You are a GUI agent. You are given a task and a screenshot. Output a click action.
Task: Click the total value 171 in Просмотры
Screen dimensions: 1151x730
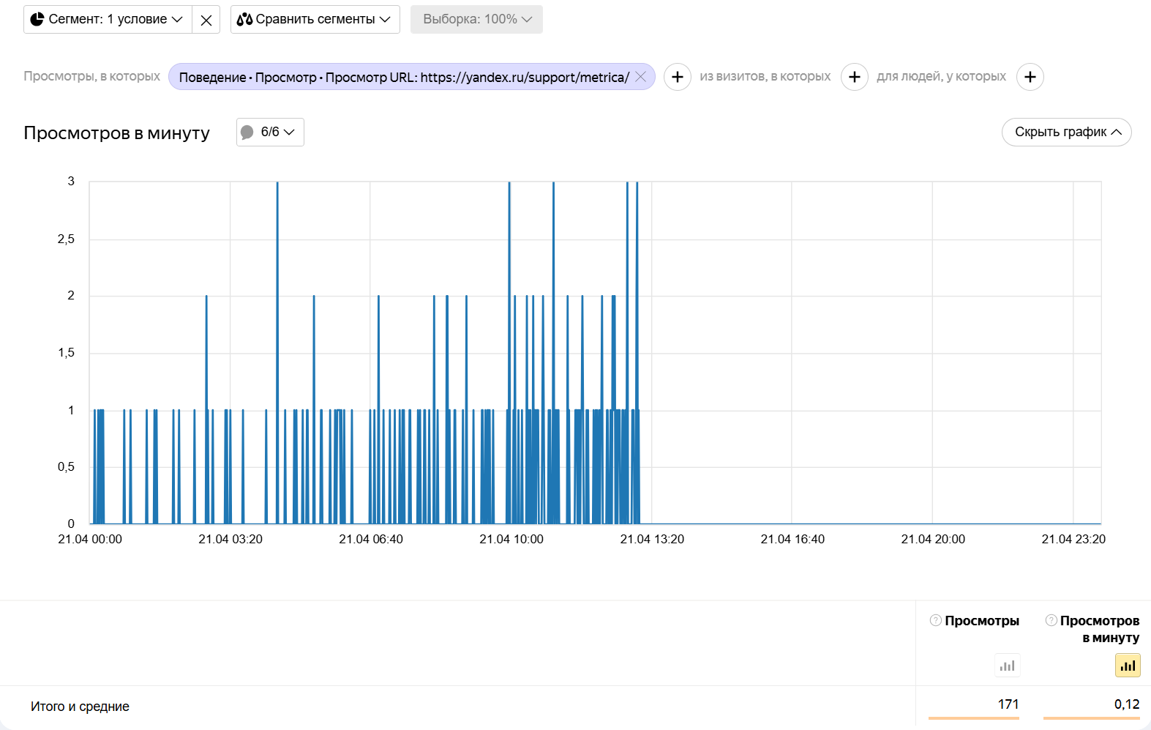tap(1008, 704)
